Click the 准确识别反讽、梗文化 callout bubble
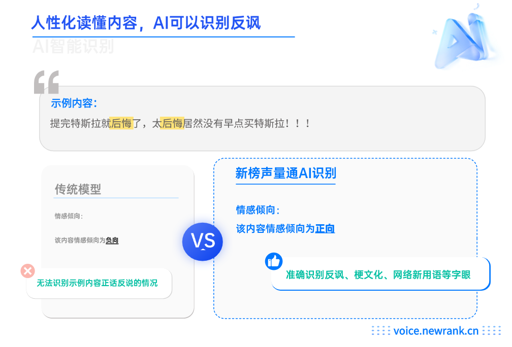 [381, 274]
